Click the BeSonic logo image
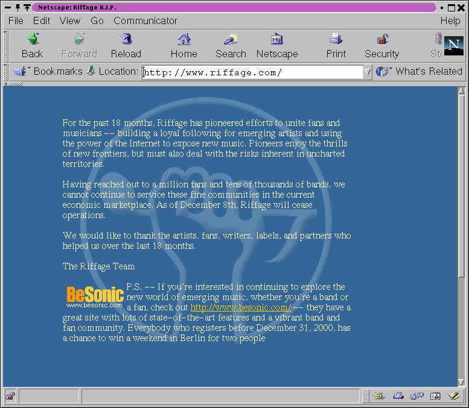 (95, 297)
